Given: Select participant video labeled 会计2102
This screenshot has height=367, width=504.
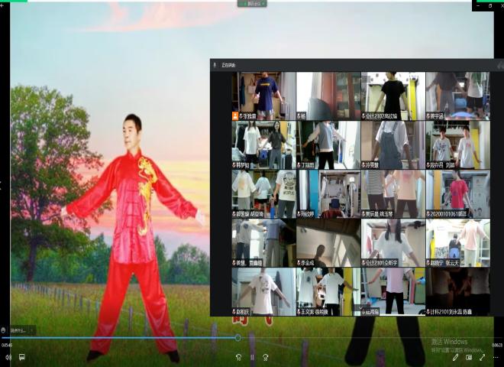Looking at the screenshot, I should click(x=393, y=96).
